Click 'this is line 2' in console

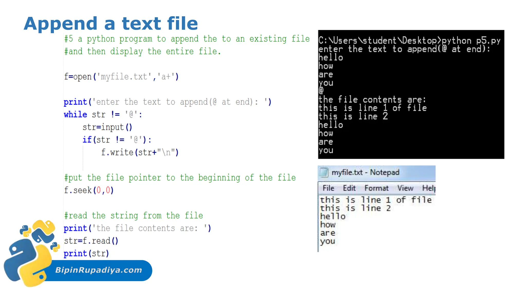353,116
